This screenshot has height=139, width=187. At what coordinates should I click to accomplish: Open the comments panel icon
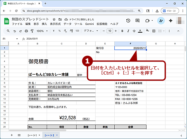tap(137, 21)
